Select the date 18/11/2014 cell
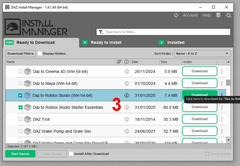 pos(145,119)
